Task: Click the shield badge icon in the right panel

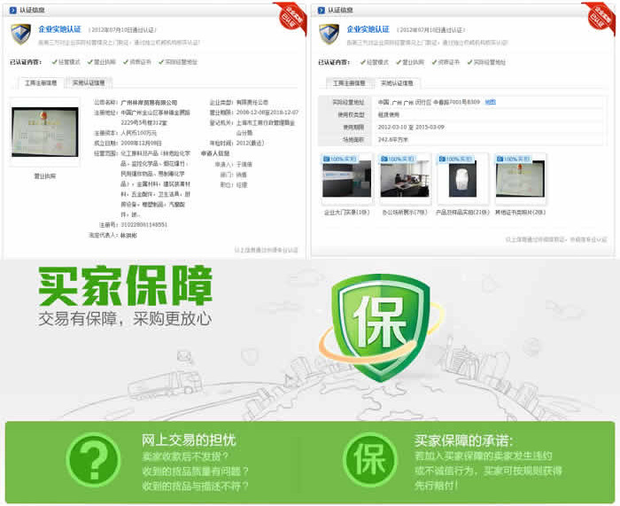Action: click(329, 34)
